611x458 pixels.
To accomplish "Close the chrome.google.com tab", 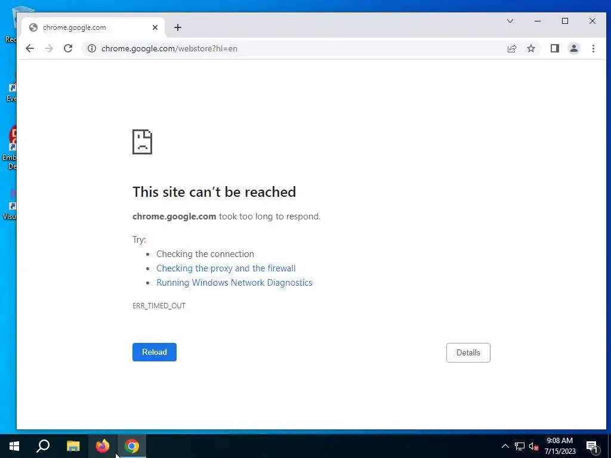I will [x=155, y=27].
